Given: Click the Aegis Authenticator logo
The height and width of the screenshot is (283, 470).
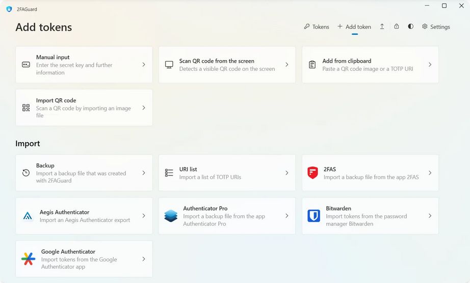Looking at the screenshot, I should (x=28, y=216).
